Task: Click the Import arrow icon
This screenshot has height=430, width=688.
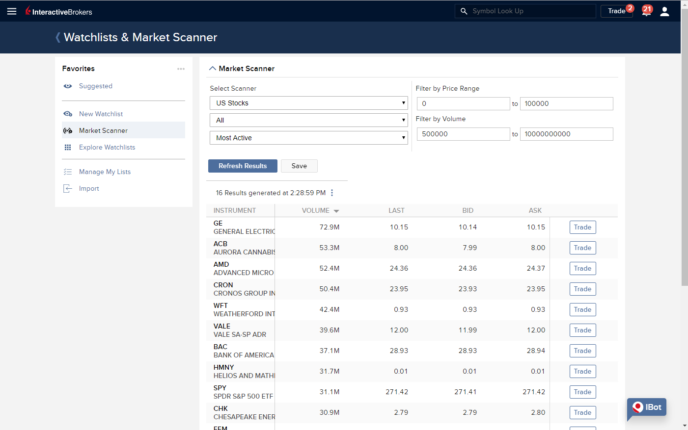Action: pyautogui.click(x=68, y=188)
